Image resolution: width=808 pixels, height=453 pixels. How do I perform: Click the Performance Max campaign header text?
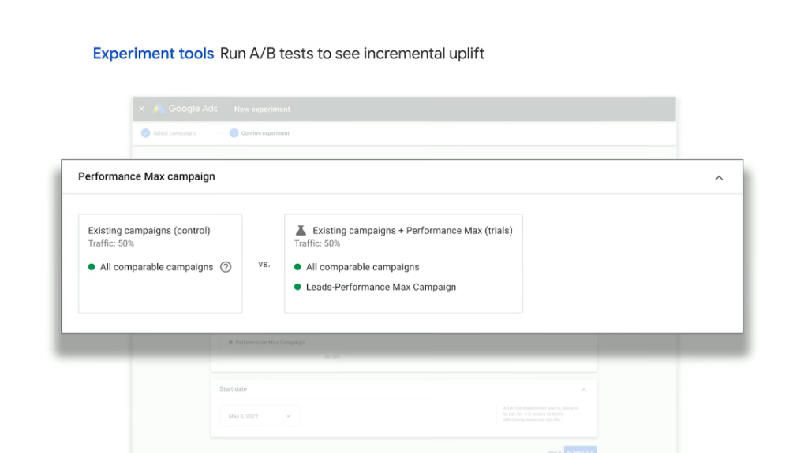coord(146,176)
